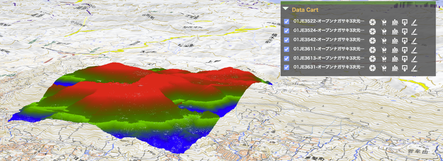Click the Data Cart panel title
This screenshot has height=161, width=443.
(x=305, y=10)
